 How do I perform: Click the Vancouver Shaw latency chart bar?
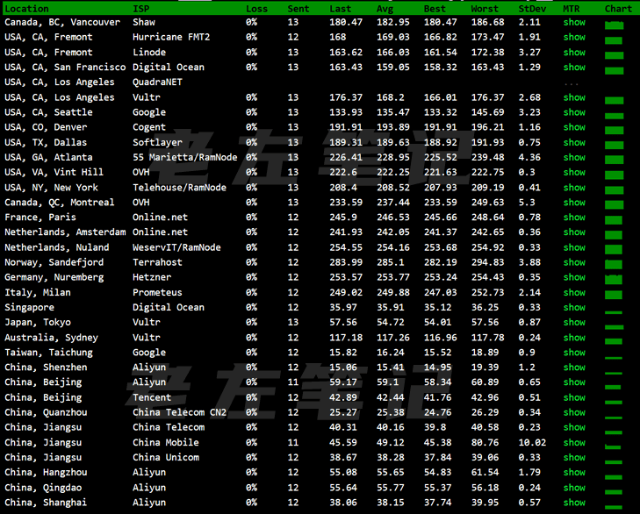(x=614, y=25)
